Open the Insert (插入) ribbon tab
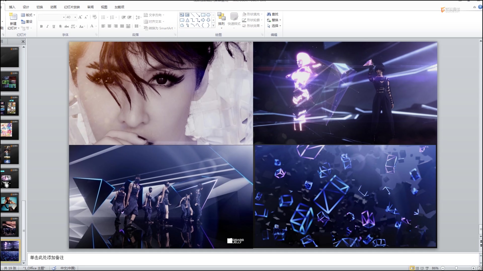 pyautogui.click(x=12, y=7)
